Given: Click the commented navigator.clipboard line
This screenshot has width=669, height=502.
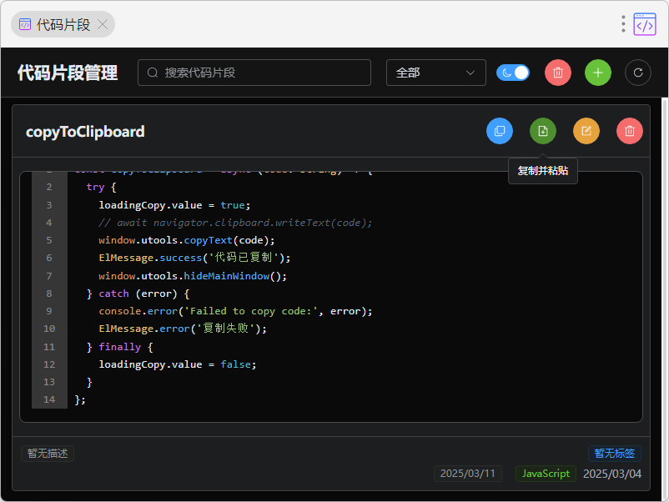Looking at the screenshot, I should click(x=235, y=223).
